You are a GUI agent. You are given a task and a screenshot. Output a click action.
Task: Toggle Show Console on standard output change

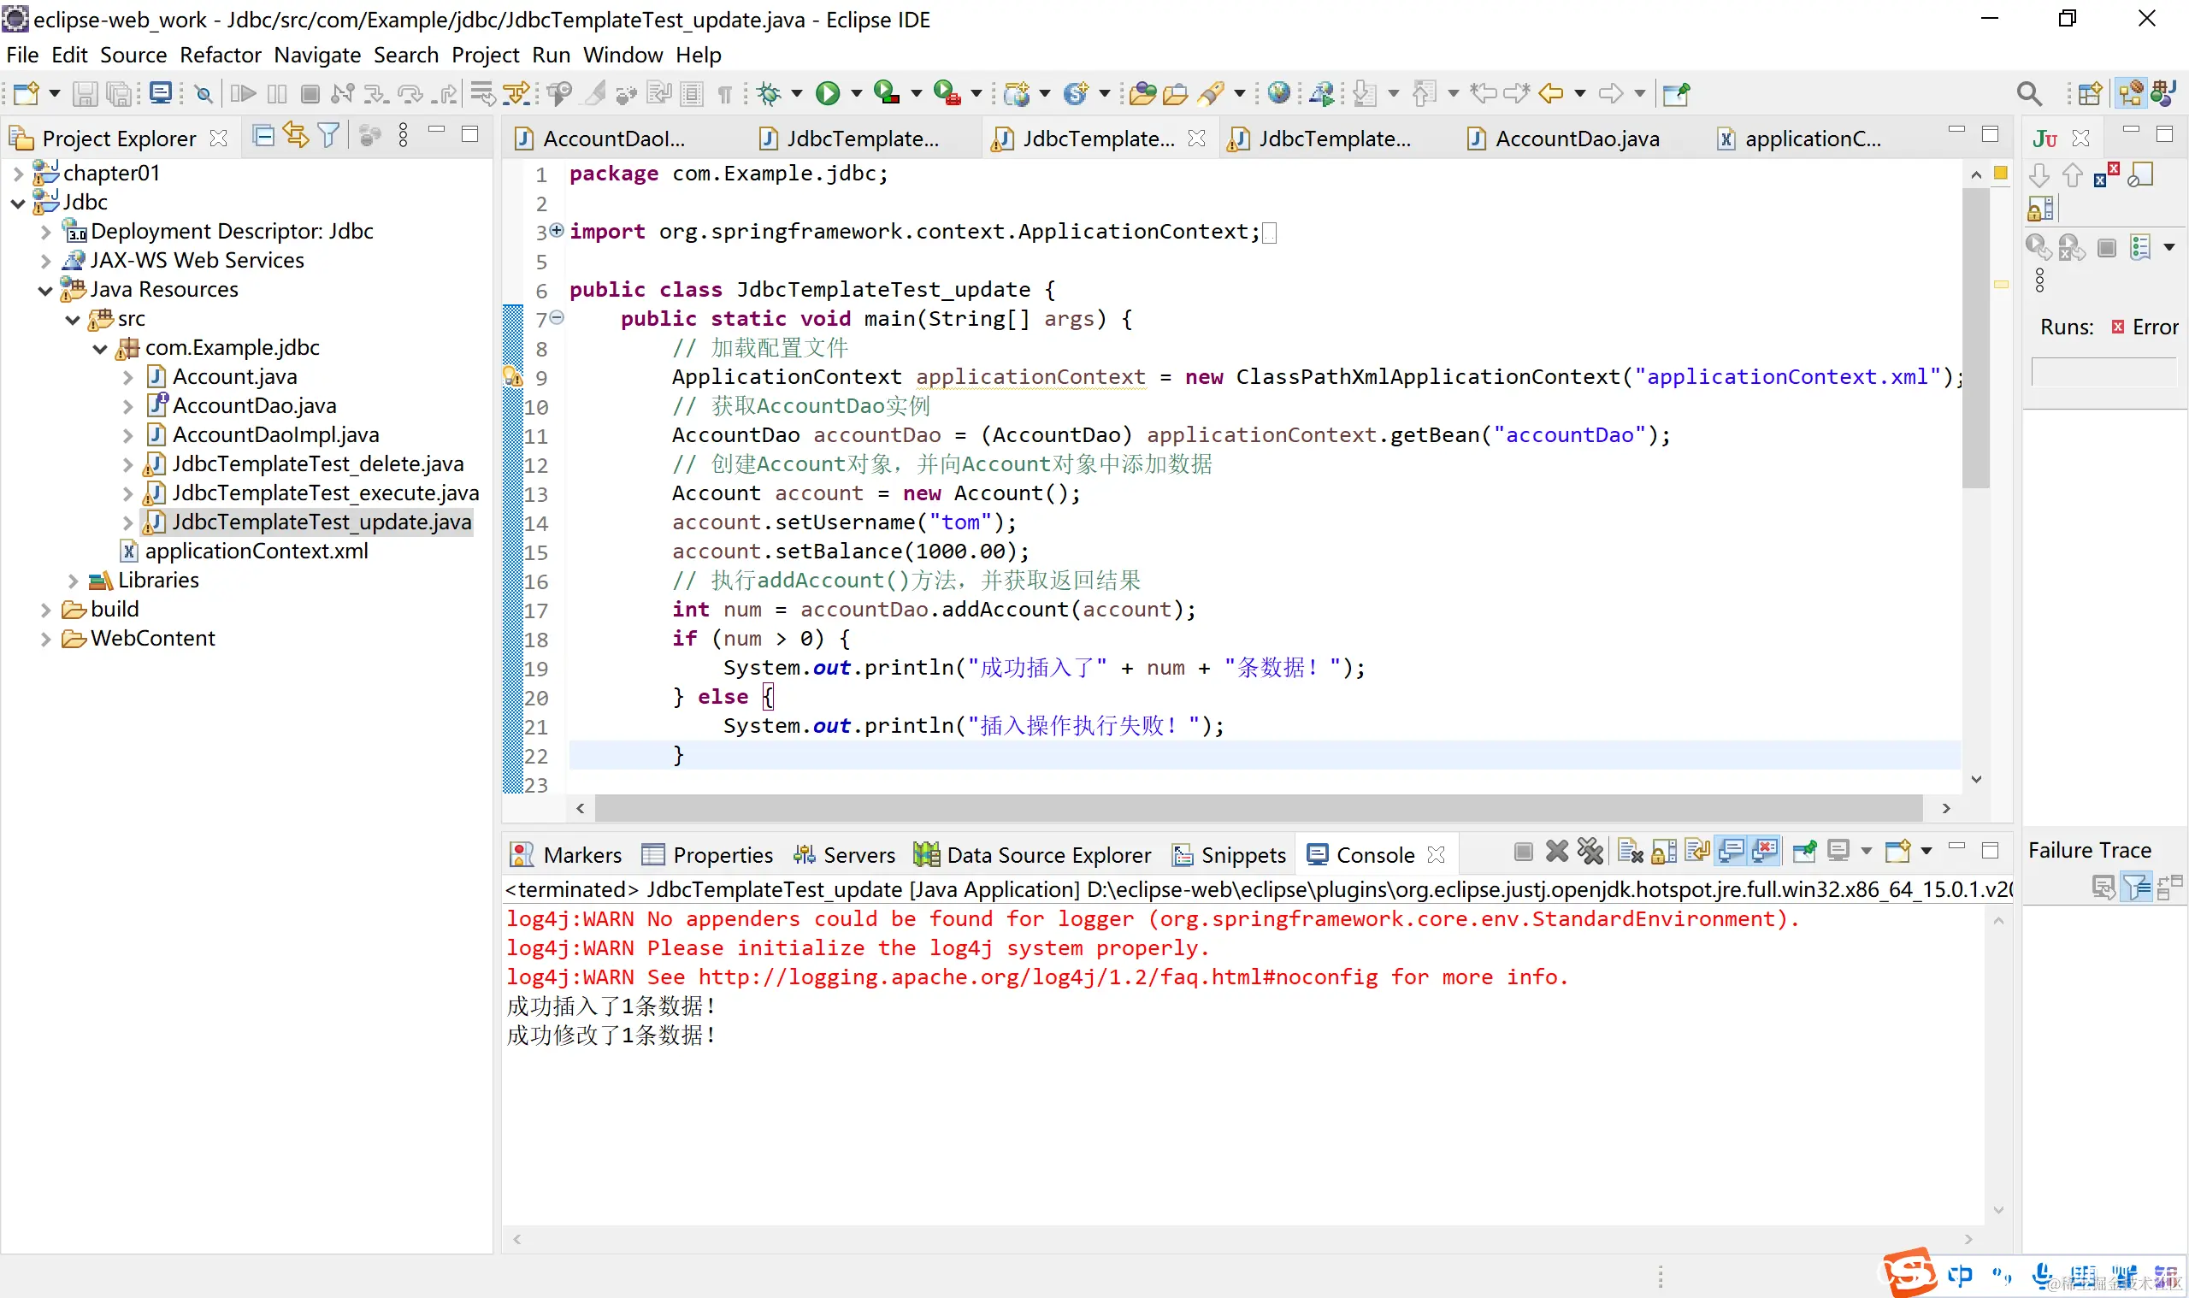tap(1731, 851)
